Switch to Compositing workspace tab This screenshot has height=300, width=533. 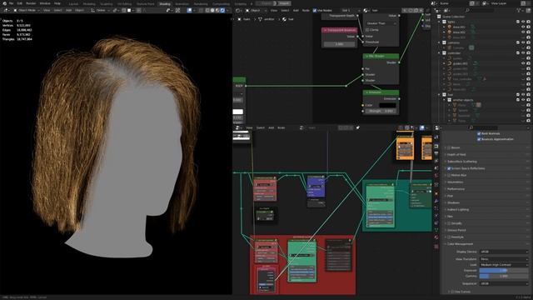point(221,3)
